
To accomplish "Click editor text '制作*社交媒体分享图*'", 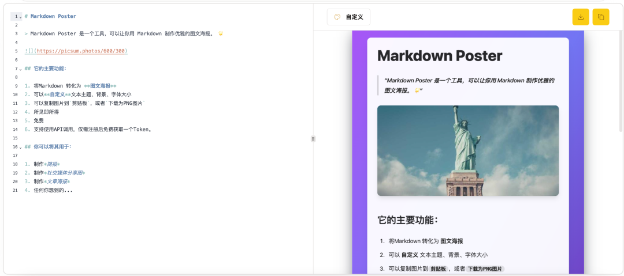I will pos(60,173).
